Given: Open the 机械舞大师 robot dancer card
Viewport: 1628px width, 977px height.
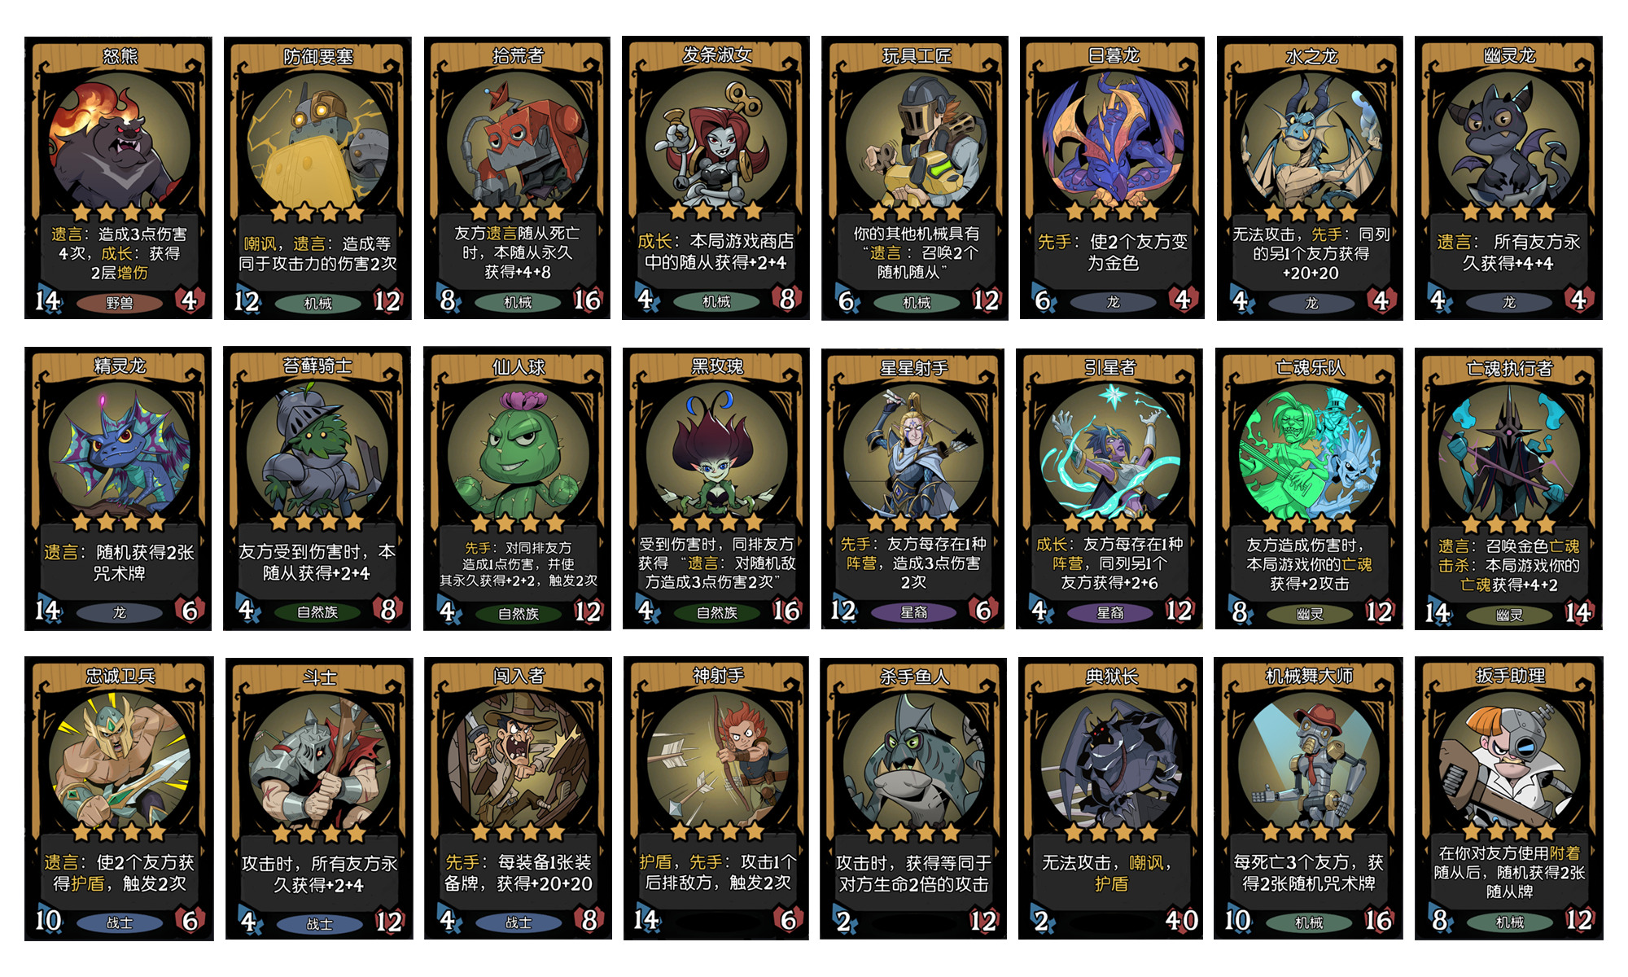Looking at the screenshot, I should 1308,798.
